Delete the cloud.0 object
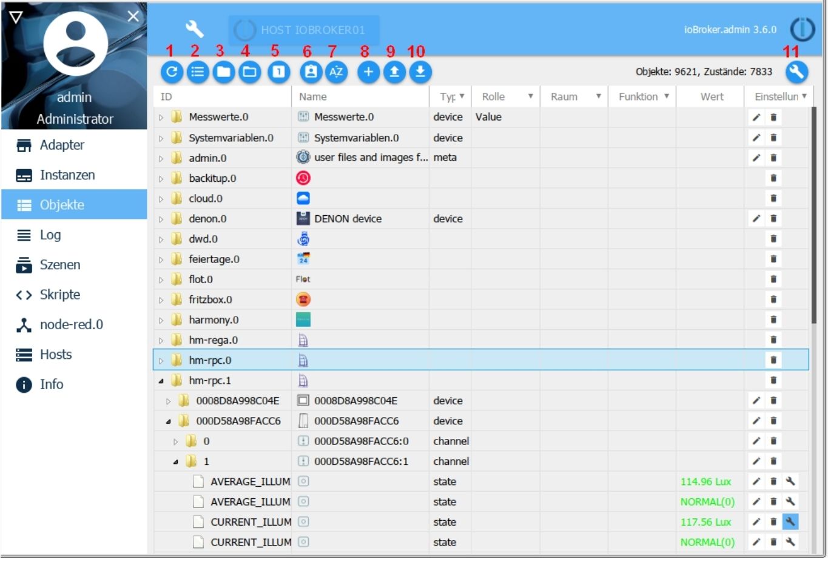Viewport: 828px width, 565px height. (773, 198)
